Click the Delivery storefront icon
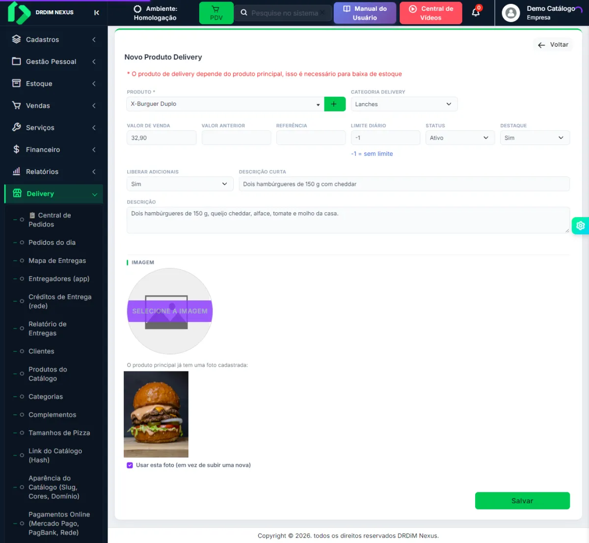The width and height of the screenshot is (589, 543). click(17, 193)
